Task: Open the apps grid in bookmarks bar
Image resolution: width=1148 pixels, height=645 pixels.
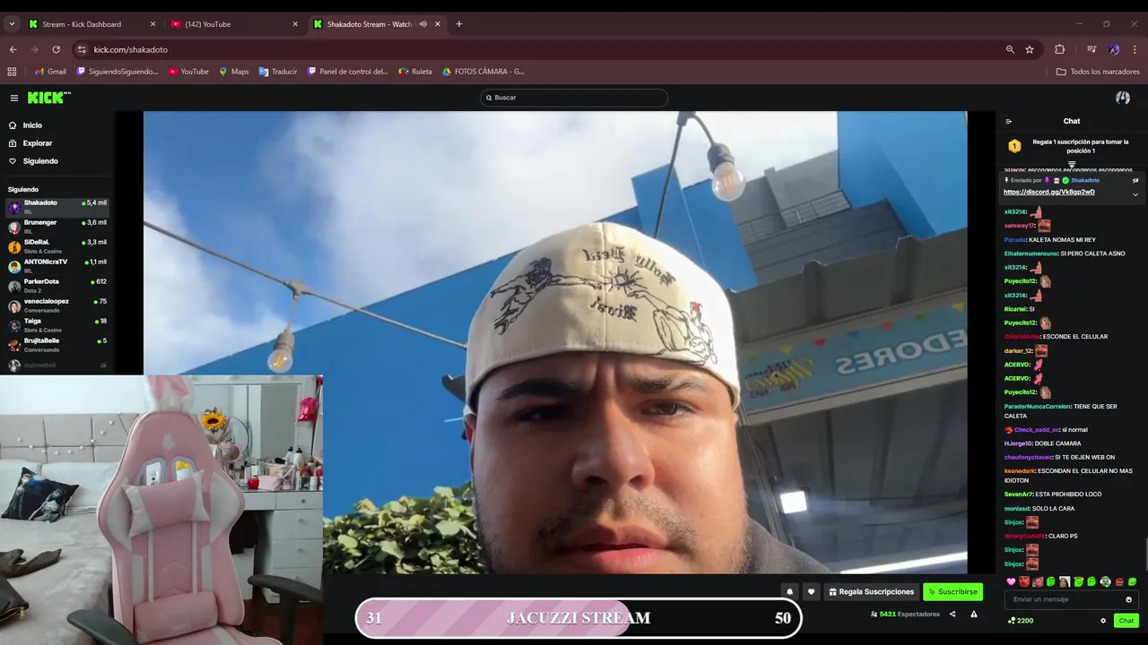Action: click(12, 72)
